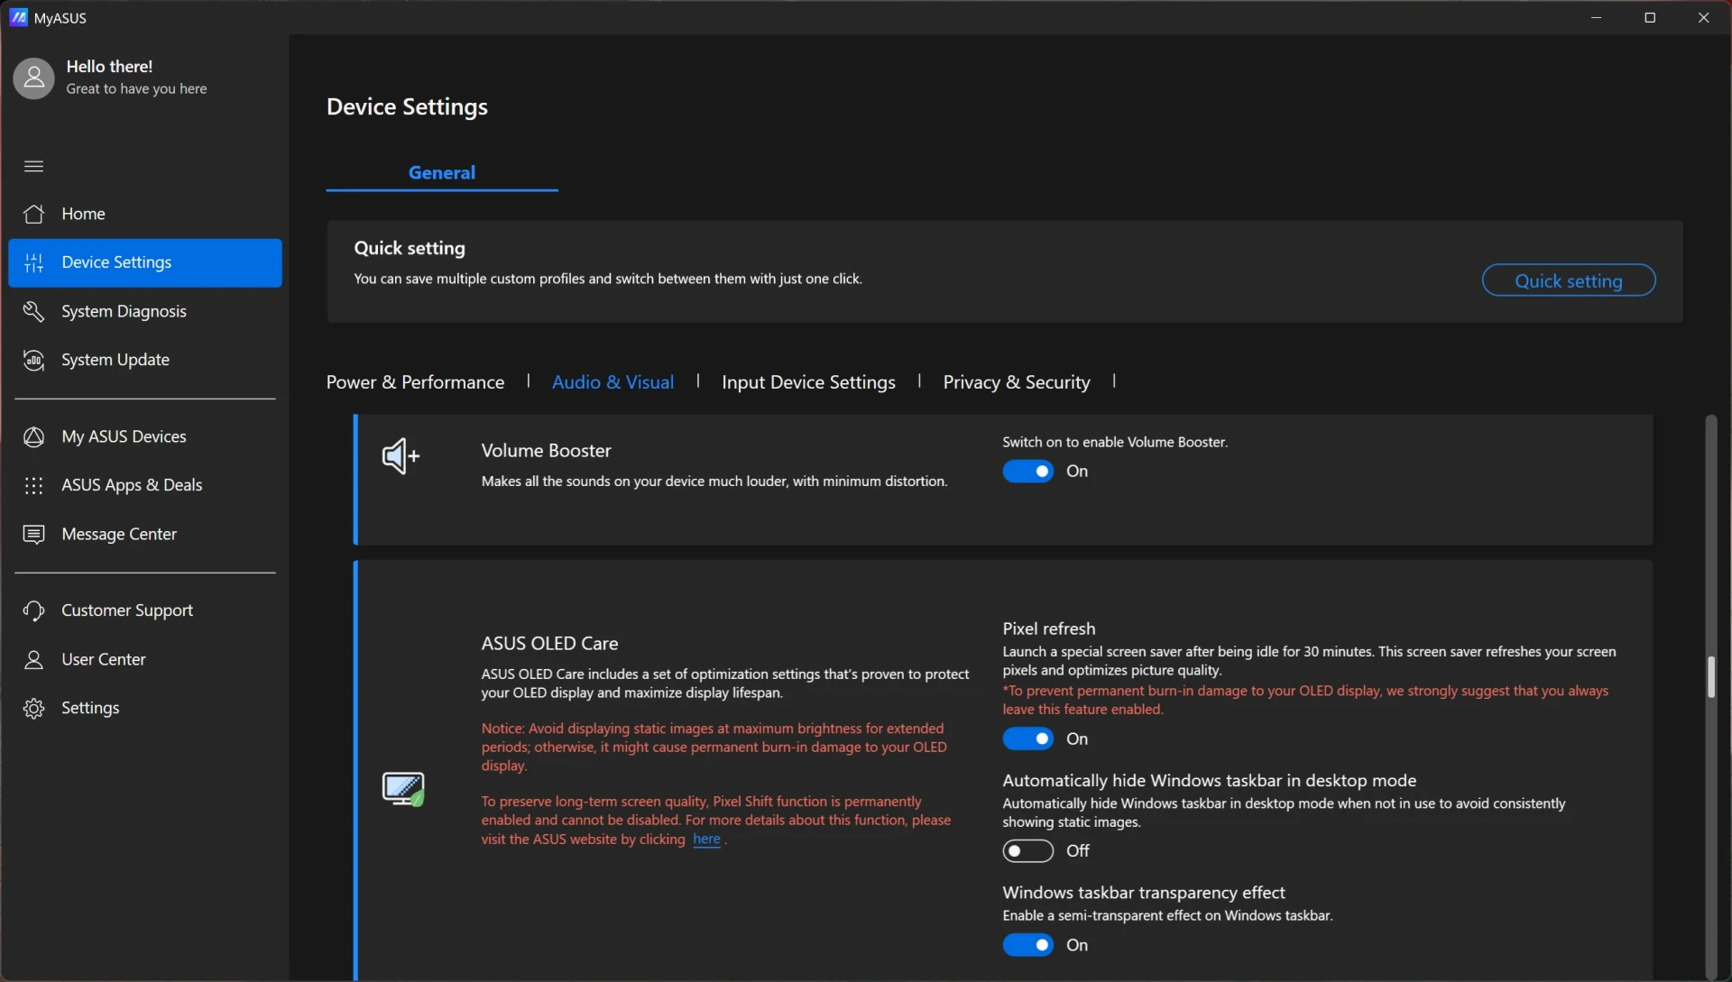Open Message Center page
1732x982 pixels.
pos(145,534)
